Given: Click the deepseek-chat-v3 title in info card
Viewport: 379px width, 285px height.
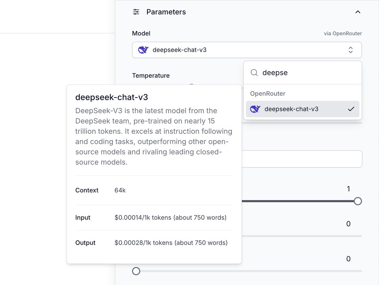Looking at the screenshot, I should 111,97.
